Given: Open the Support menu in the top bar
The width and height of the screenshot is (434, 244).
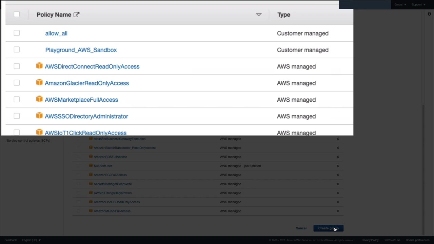Looking at the screenshot, I should point(418,5).
